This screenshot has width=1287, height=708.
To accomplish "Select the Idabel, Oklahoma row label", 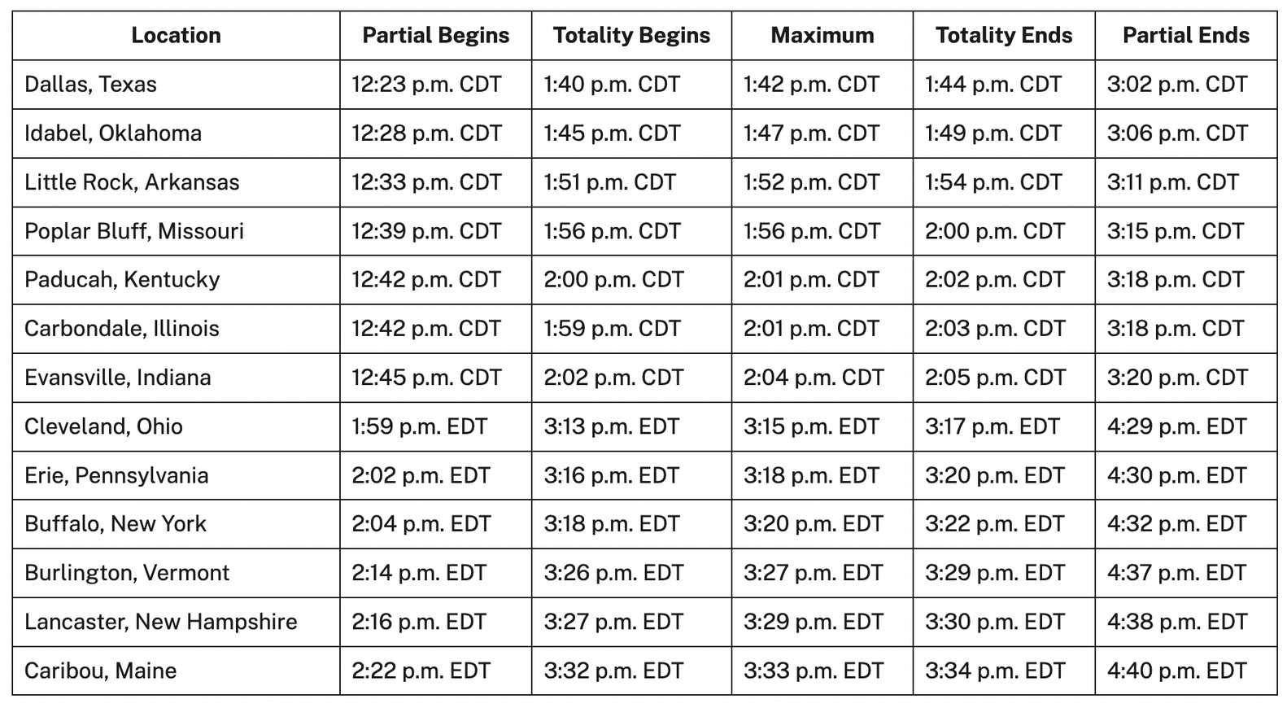I will (176, 133).
